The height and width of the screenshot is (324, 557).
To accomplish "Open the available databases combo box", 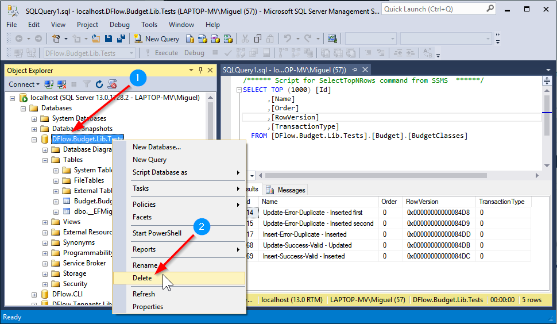I will (x=89, y=53).
